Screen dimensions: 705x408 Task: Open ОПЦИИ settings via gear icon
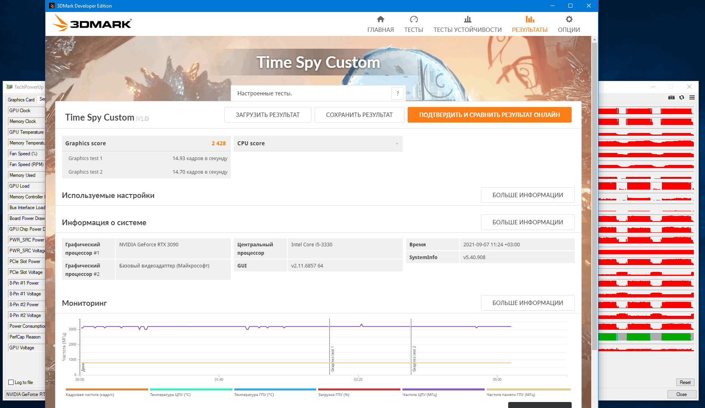569,24
